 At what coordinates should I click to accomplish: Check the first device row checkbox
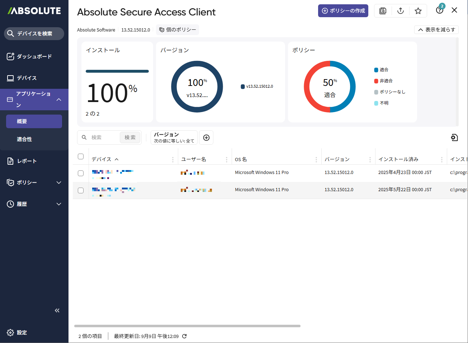(81, 173)
